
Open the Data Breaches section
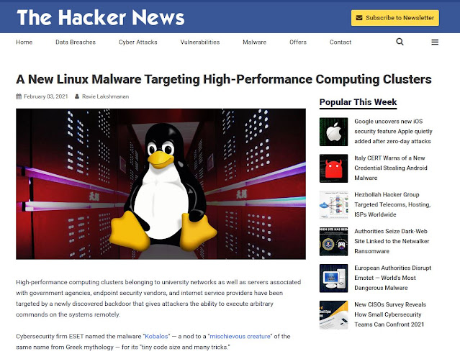(76, 42)
